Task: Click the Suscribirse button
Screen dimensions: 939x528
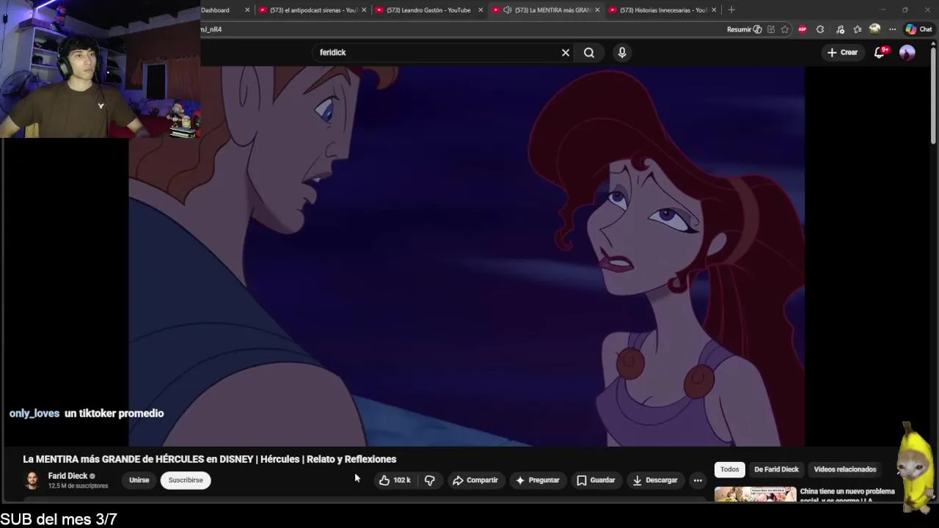Action: click(x=186, y=480)
